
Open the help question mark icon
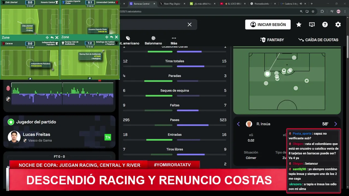pyautogui.click(x=325, y=24)
